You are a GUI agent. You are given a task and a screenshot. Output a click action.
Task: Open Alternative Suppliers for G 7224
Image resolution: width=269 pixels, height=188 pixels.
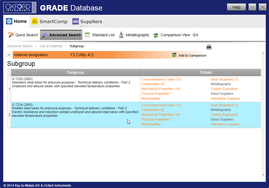(x=225, y=124)
